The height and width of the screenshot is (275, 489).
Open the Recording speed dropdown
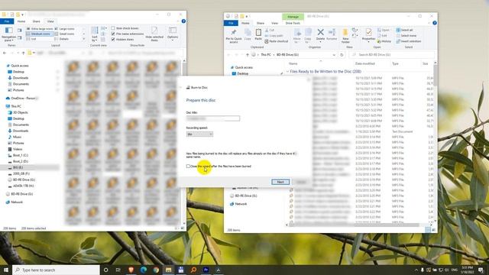click(199, 134)
